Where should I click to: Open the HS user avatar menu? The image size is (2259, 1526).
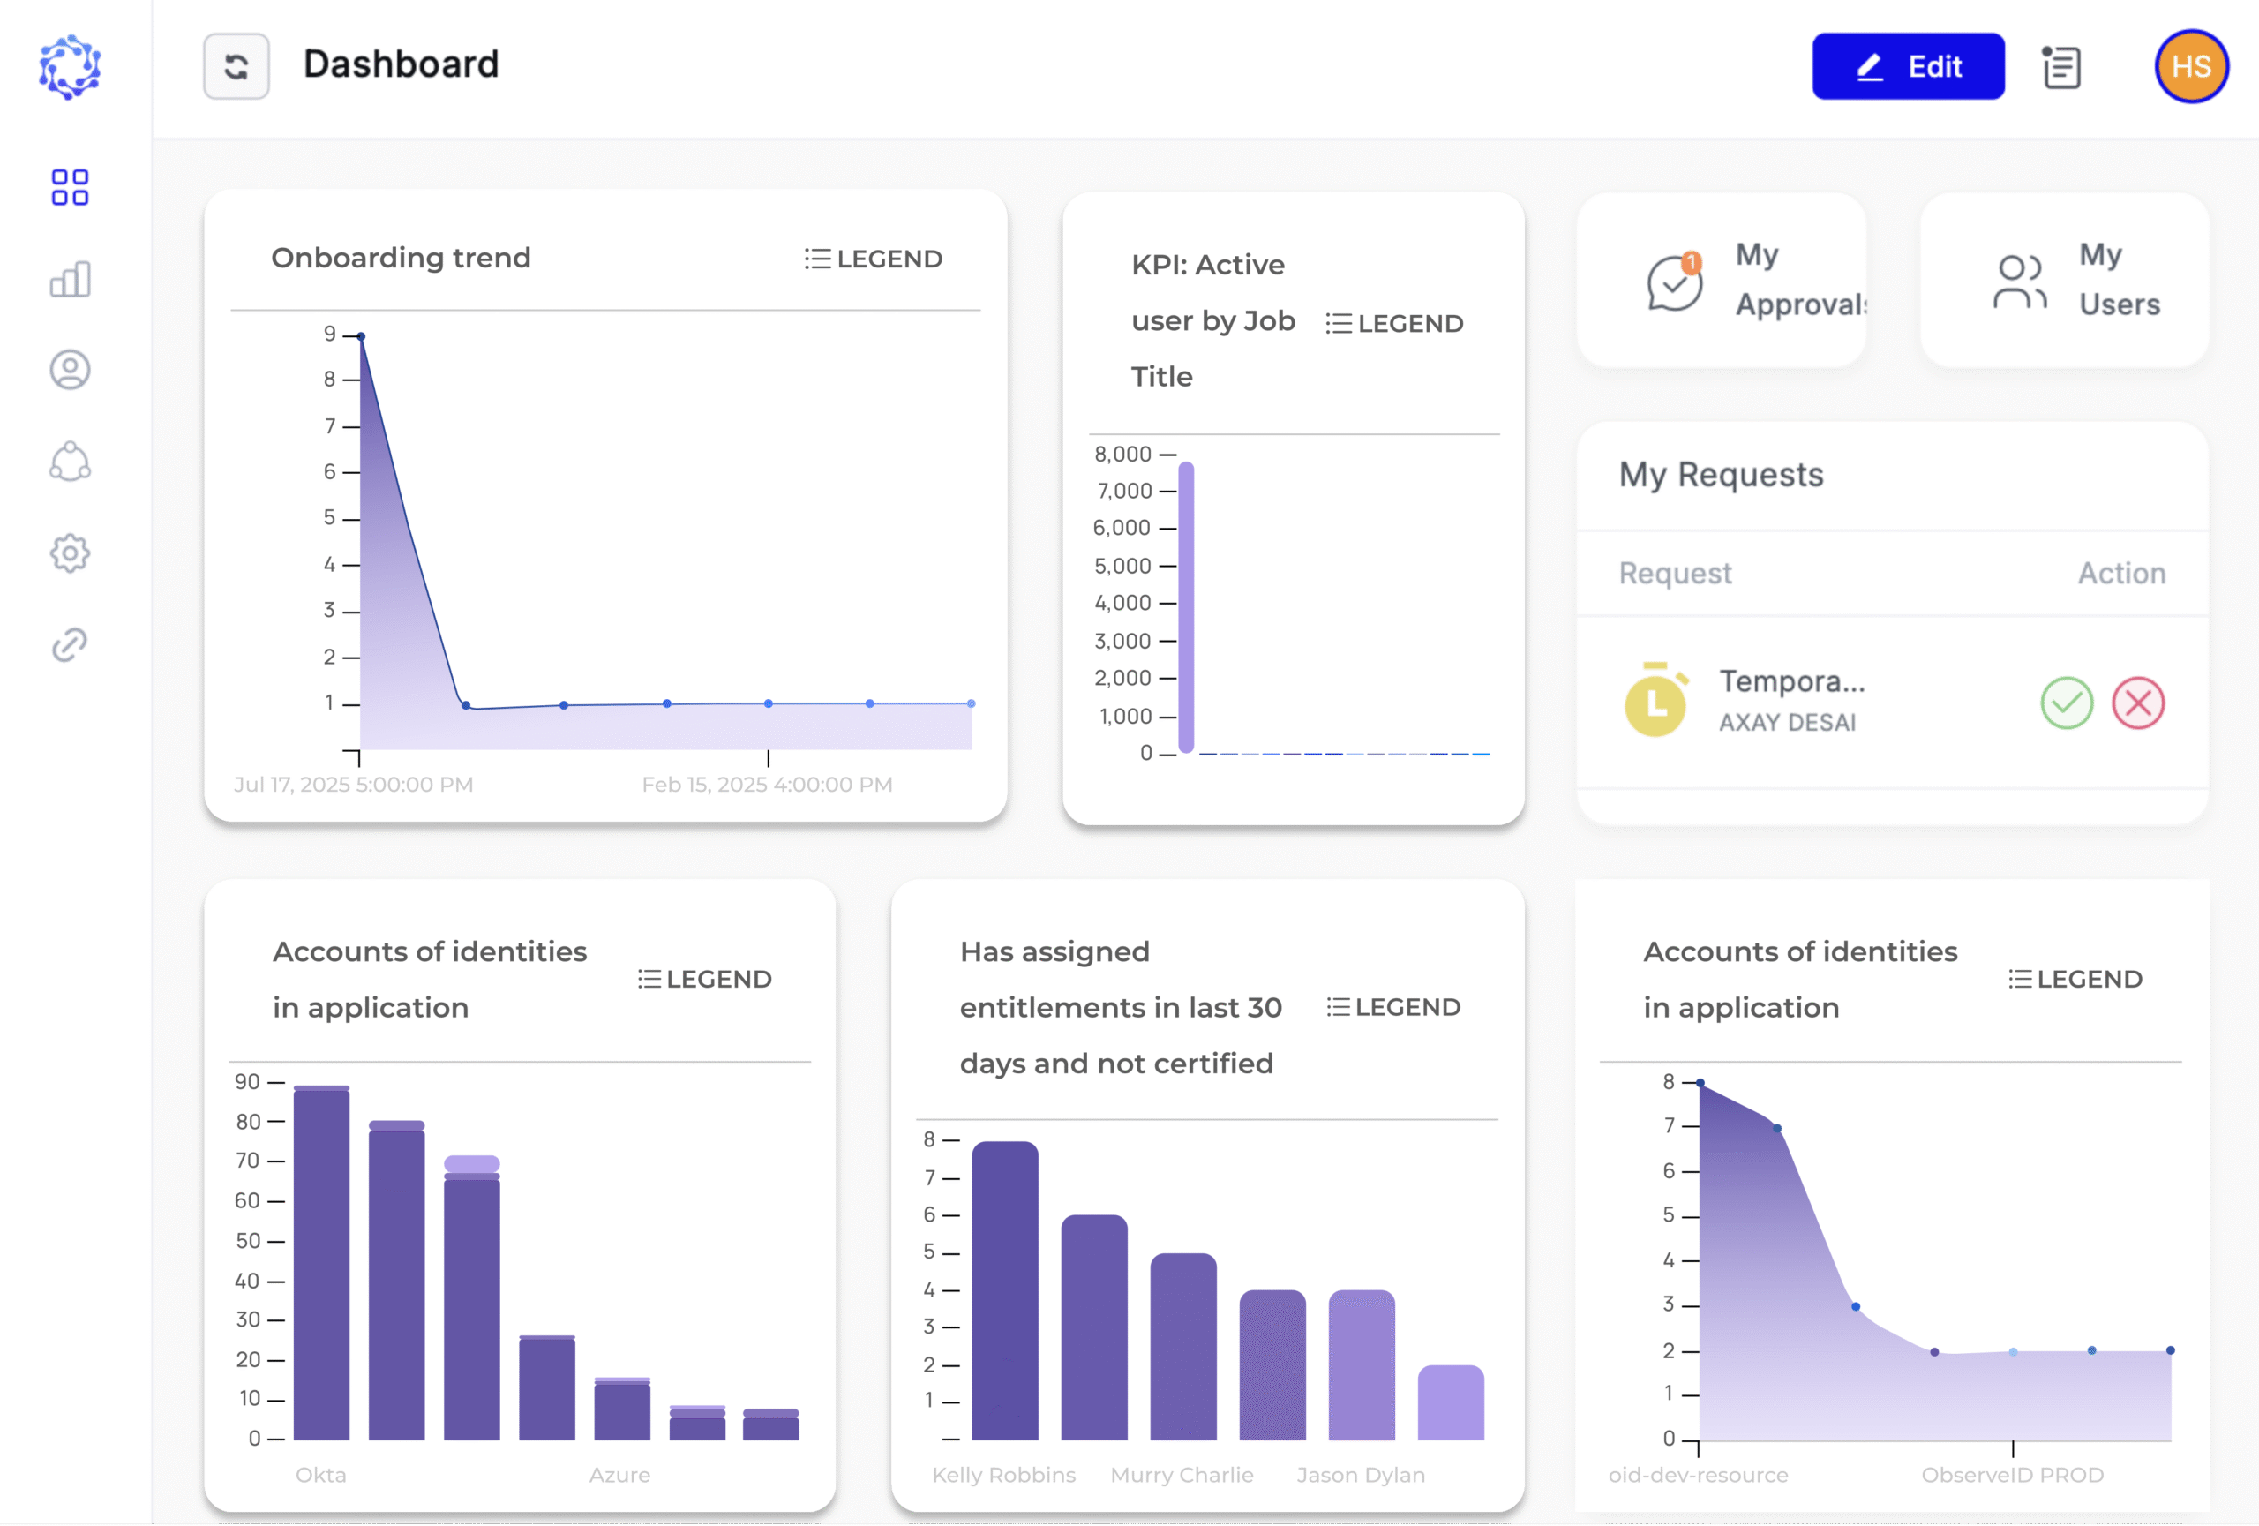coord(2191,67)
